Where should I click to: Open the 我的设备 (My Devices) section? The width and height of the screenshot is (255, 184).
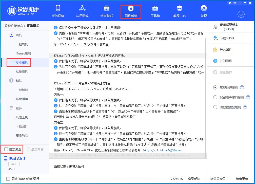point(58,11)
